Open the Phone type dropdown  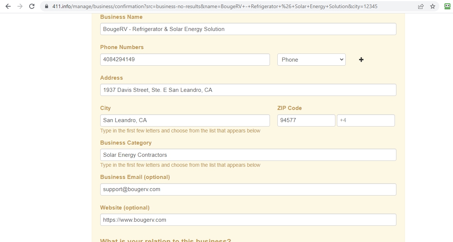311,60
